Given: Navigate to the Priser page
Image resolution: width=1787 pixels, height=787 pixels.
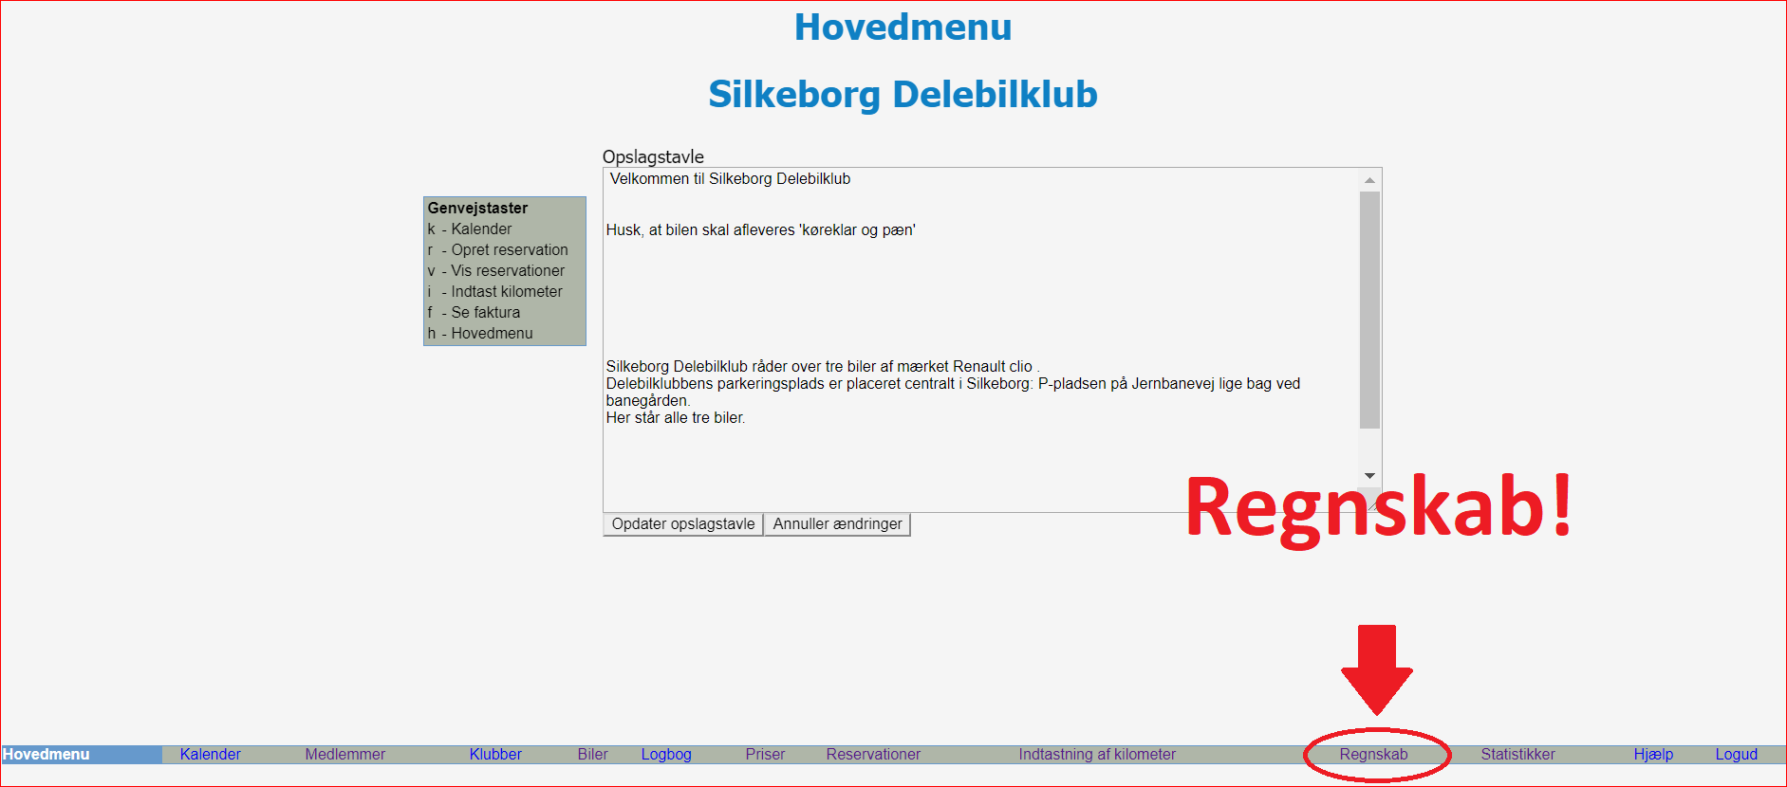Looking at the screenshot, I should (765, 755).
